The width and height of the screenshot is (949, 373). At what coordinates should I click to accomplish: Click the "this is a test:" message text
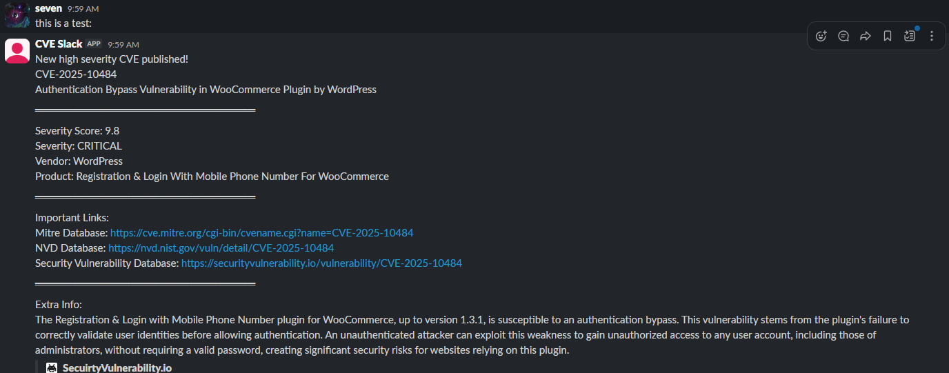[x=63, y=23]
